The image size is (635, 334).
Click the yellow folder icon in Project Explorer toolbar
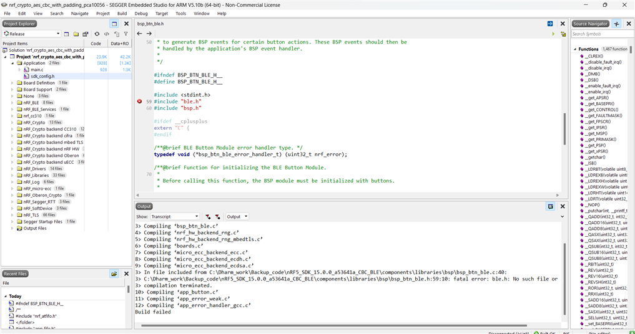coord(76,34)
